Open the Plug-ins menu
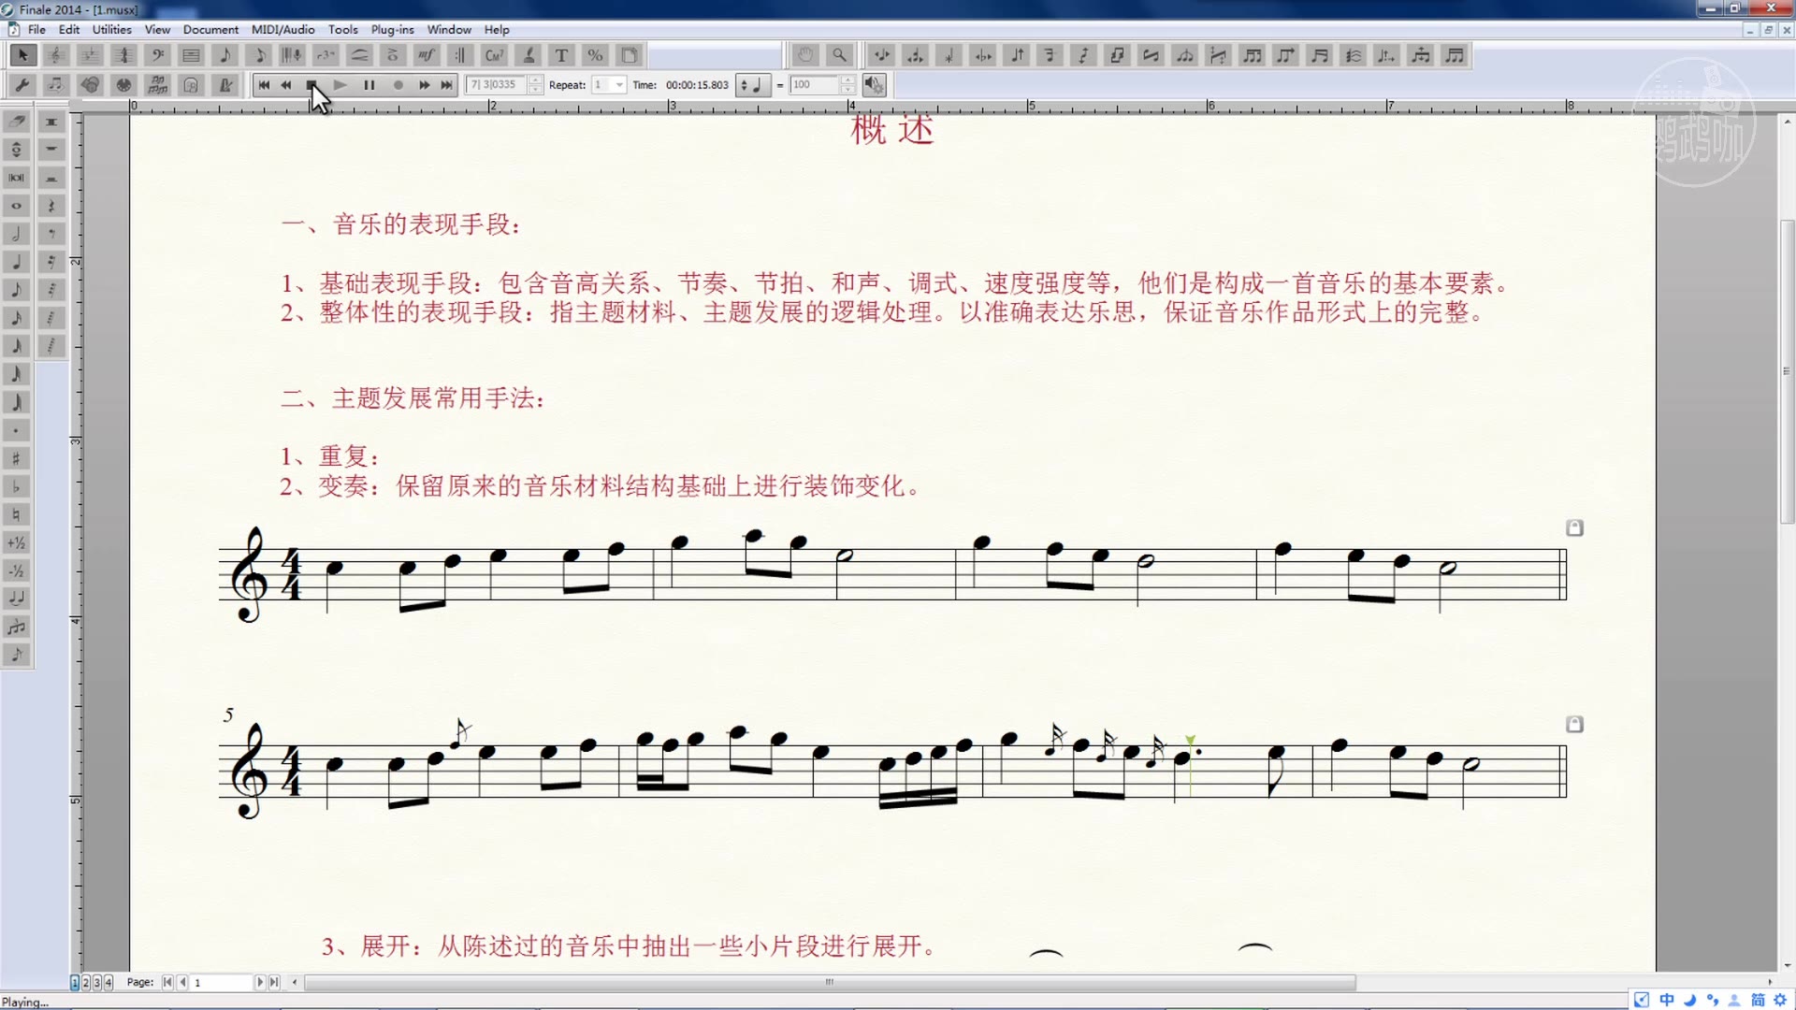 (392, 28)
